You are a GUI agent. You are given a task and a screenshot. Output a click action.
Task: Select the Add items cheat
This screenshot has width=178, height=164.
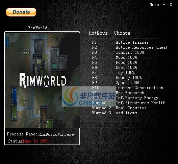[x=126, y=113]
